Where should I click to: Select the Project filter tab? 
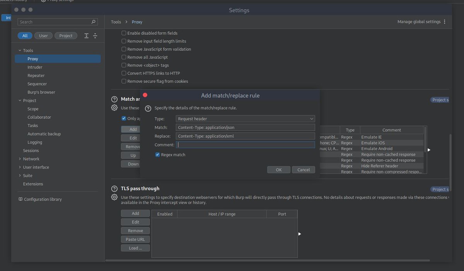(x=66, y=36)
